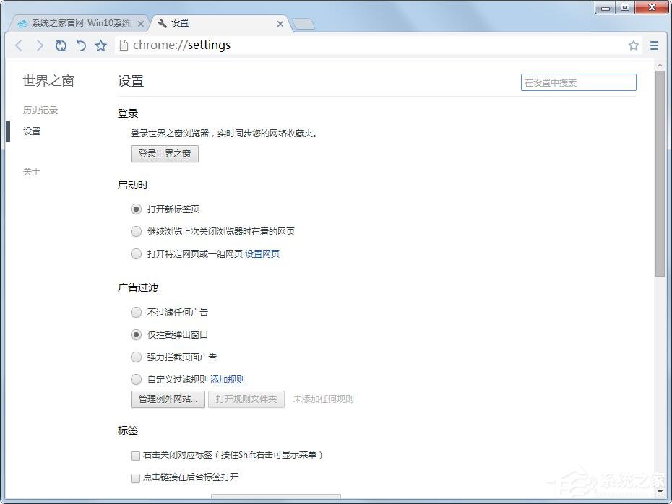Image resolution: width=672 pixels, height=504 pixels.
Task: Open 历史记录 in the sidebar
Action: point(40,110)
